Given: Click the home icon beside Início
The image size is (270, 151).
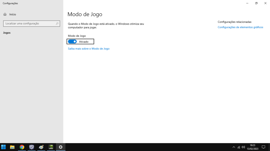Looking at the screenshot, I should tap(5, 15).
